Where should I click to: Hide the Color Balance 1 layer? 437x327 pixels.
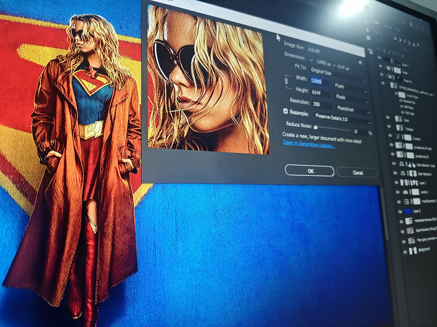click(395, 173)
